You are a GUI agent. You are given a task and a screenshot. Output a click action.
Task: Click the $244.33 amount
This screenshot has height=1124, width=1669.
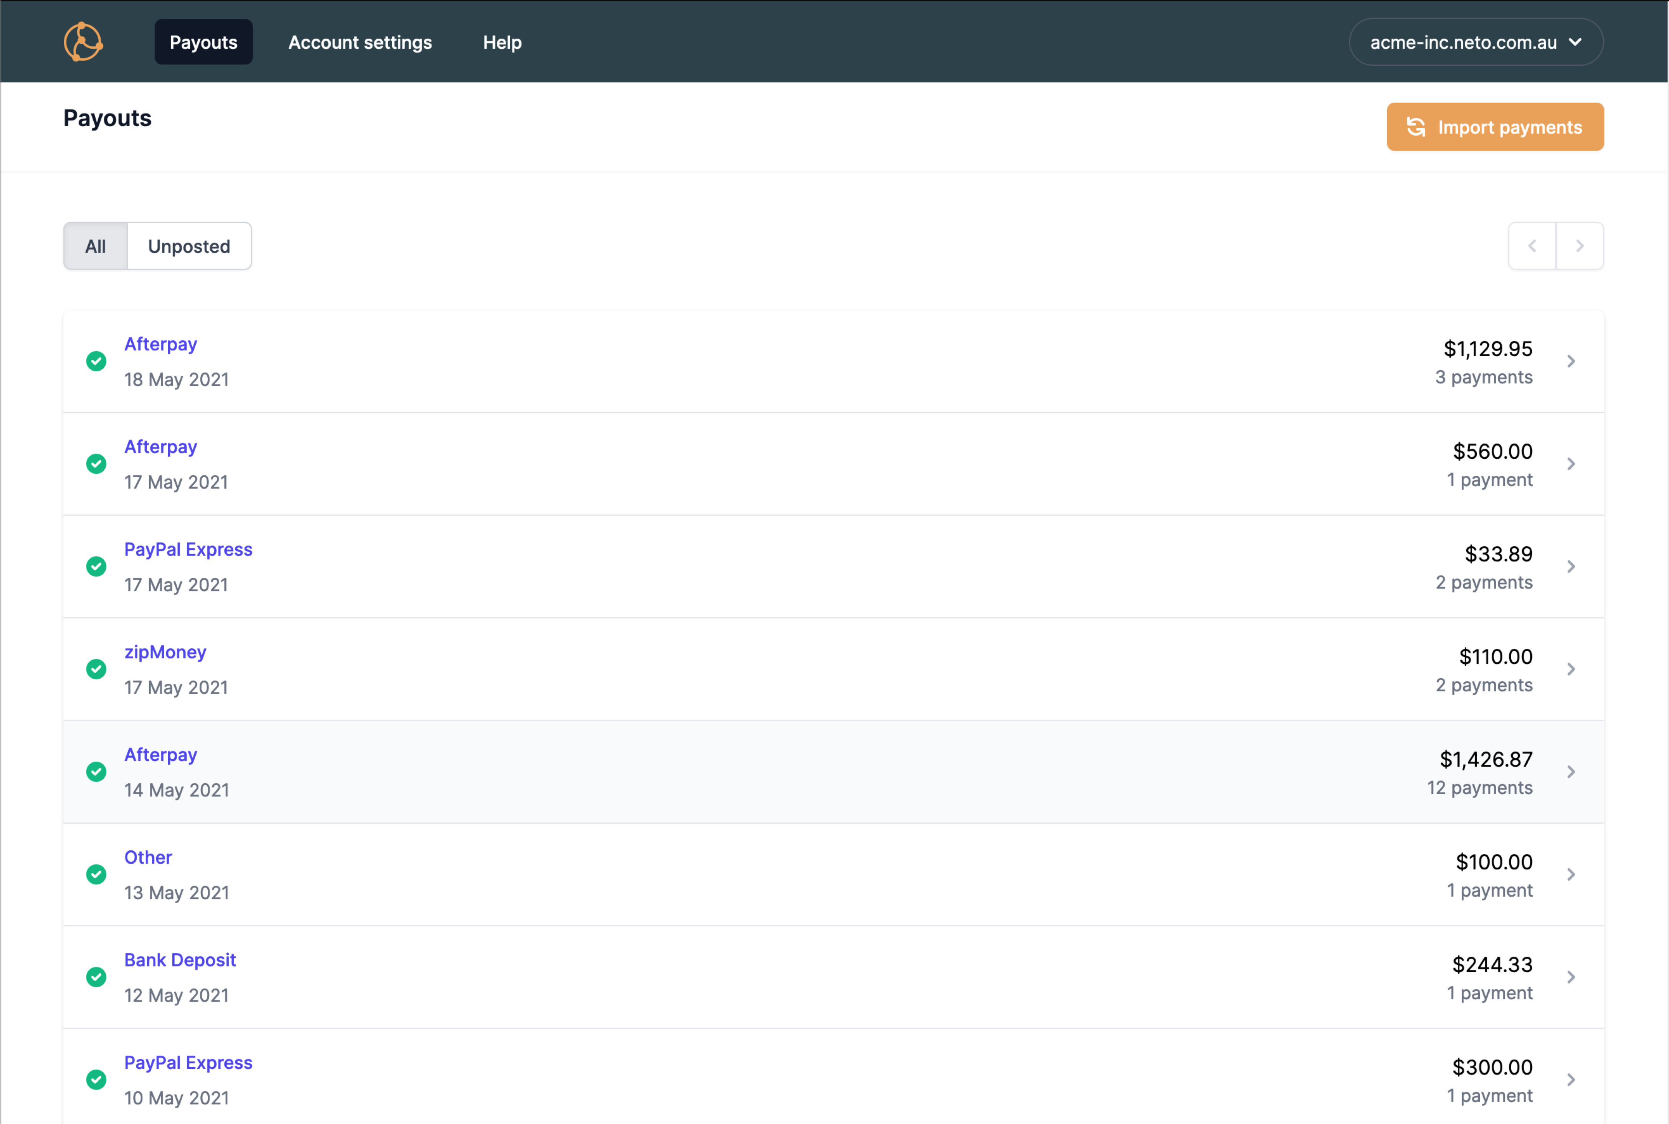tap(1492, 964)
